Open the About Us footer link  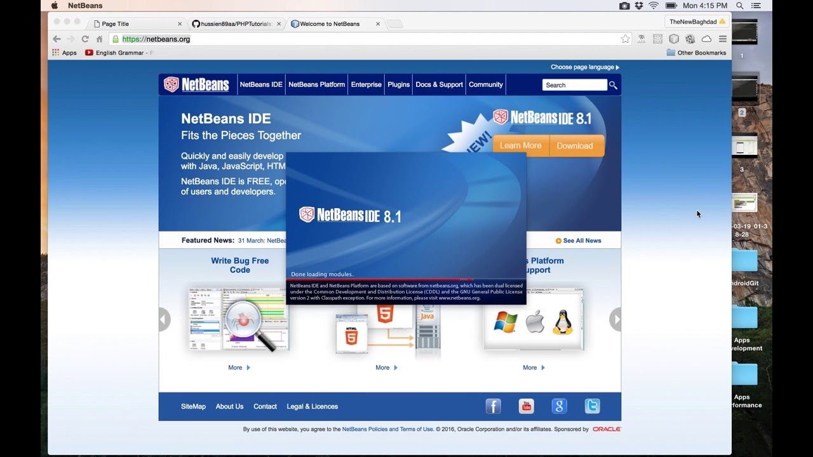click(229, 406)
